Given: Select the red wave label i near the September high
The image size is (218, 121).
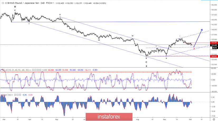Looking at the screenshot, I should click(x=180, y=36).
